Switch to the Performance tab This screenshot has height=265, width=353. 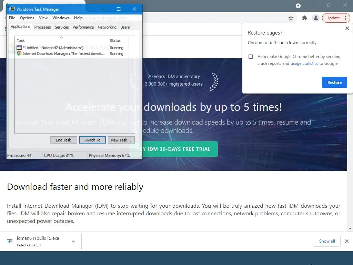click(83, 27)
